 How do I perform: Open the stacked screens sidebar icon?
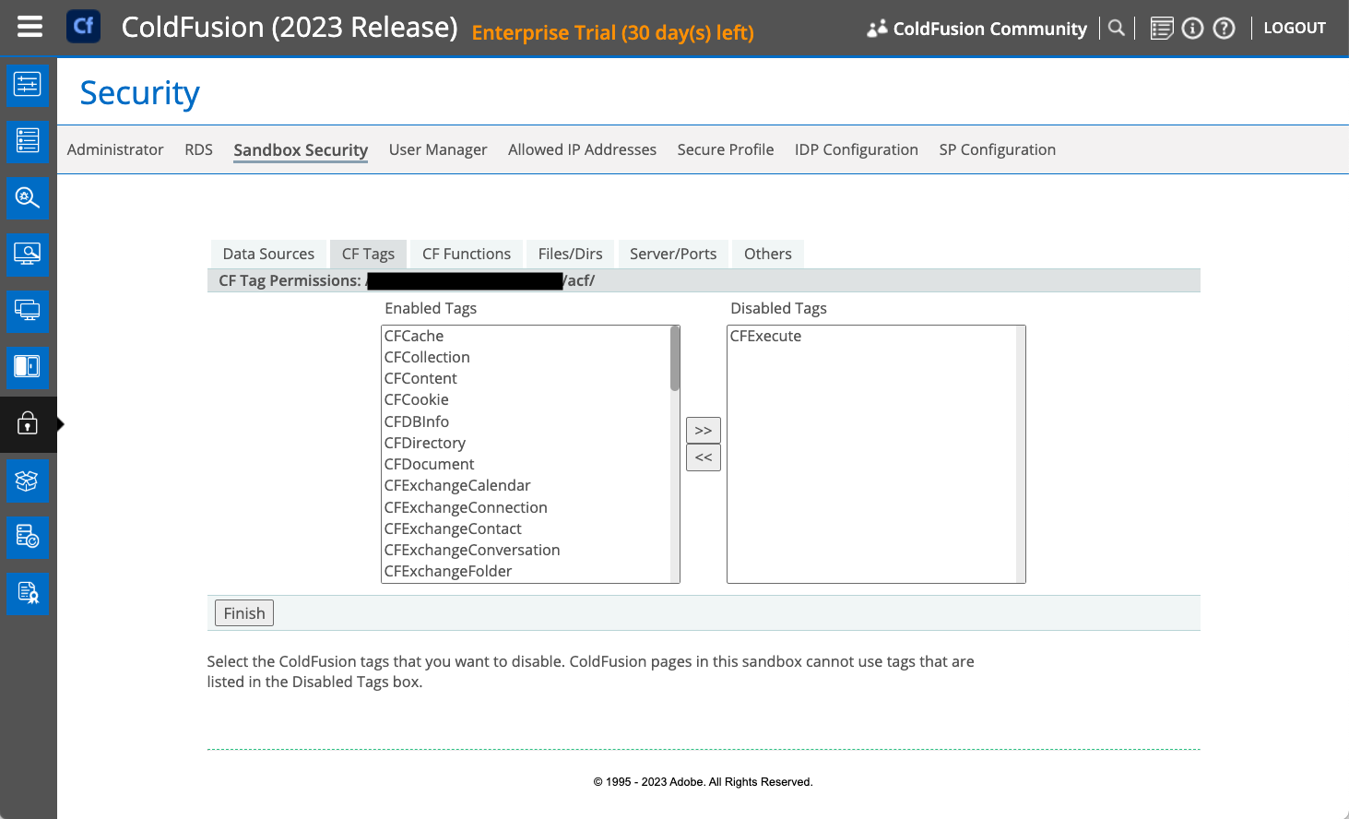(28, 311)
